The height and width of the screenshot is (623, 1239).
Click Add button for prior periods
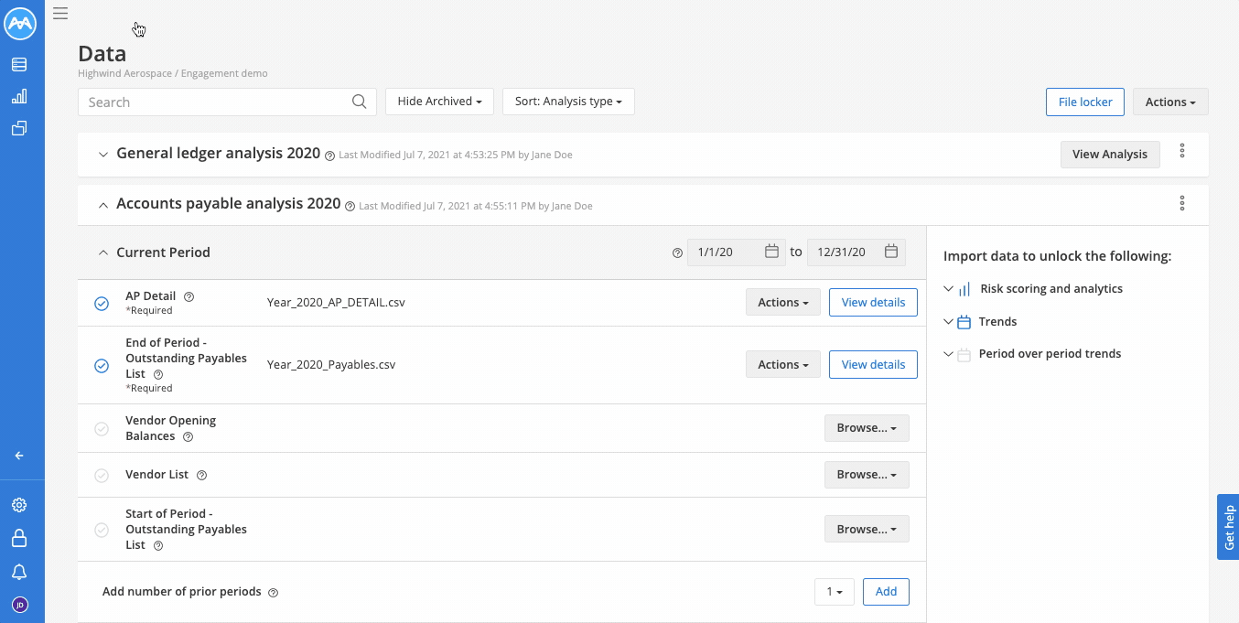point(886,591)
